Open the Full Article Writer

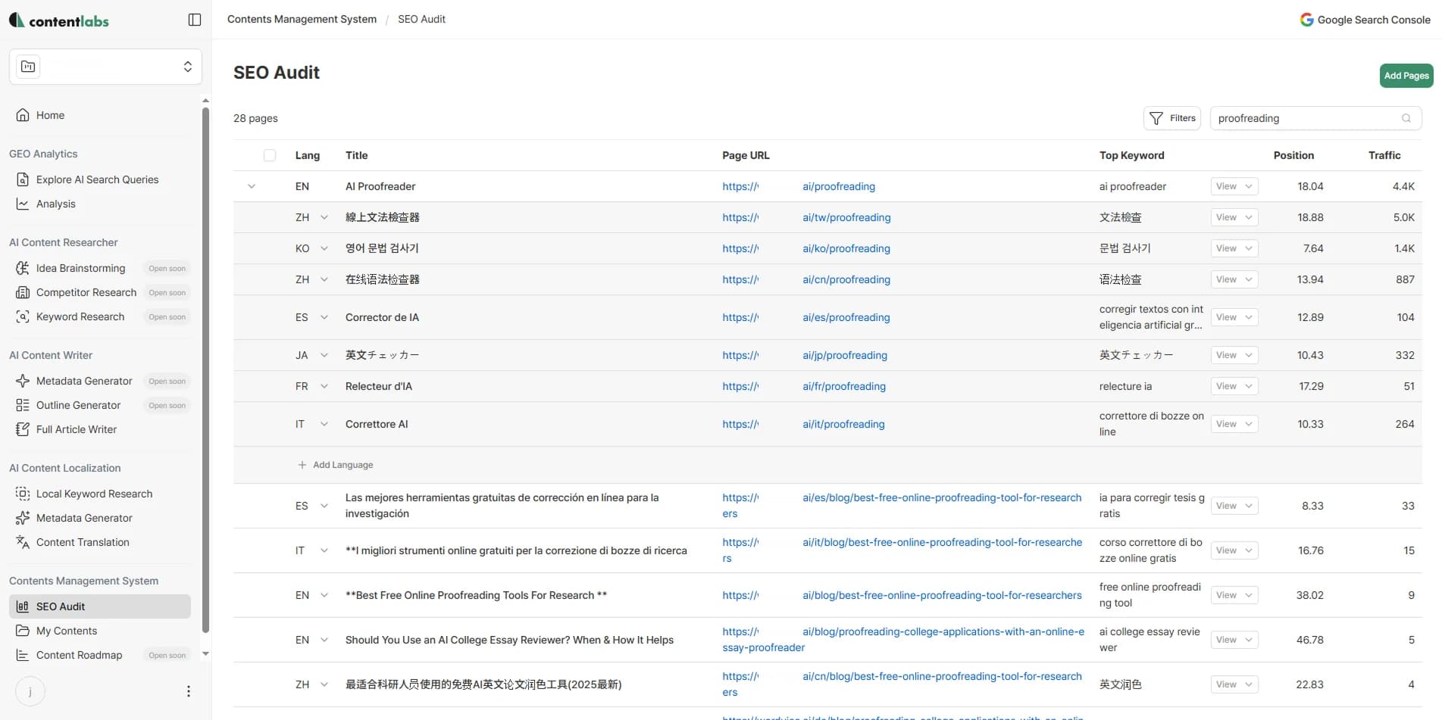(x=76, y=429)
